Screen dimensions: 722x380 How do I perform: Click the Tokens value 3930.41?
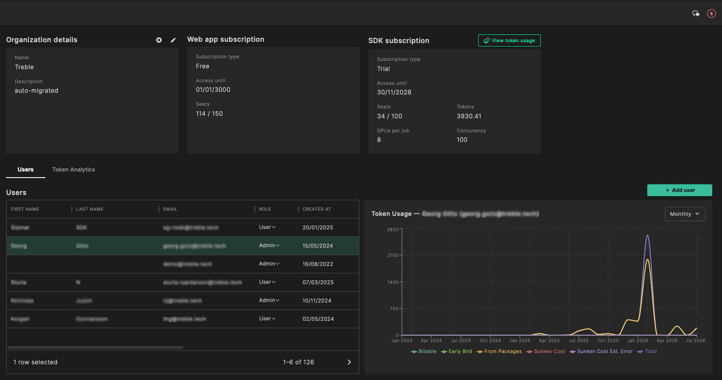coord(469,116)
